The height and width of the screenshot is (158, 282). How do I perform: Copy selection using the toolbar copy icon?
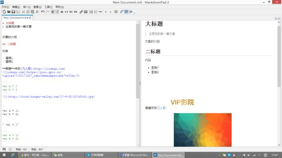pos(28,12)
